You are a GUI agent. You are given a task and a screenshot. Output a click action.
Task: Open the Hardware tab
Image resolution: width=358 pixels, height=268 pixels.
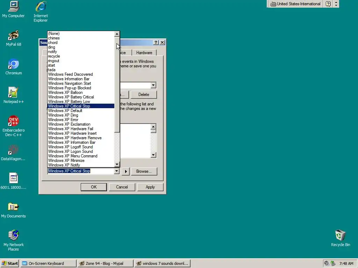[144, 53]
